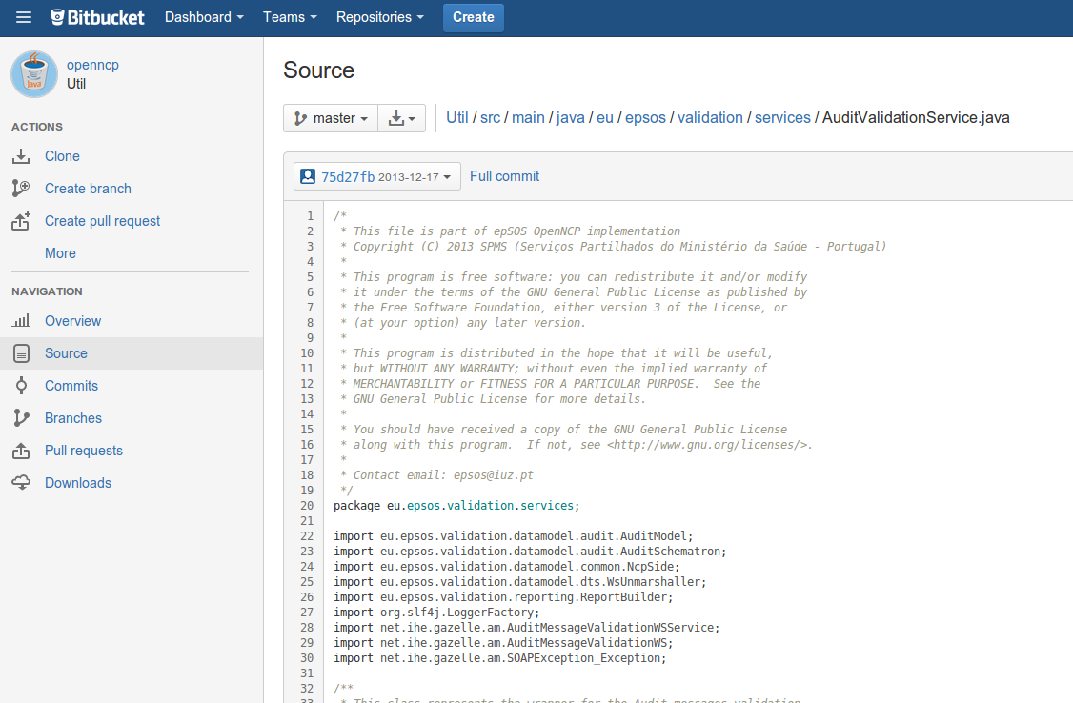Navigate to java breadcrumb
Viewport: 1073px width, 703px height.
[571, 117]
